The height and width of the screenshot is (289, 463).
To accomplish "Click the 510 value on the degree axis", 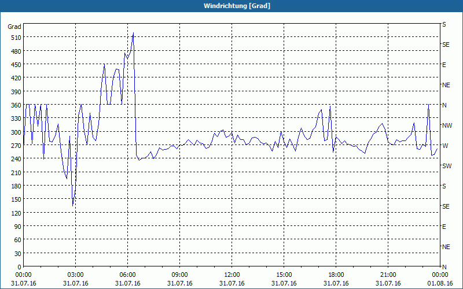I will click(x=16, y=38).
